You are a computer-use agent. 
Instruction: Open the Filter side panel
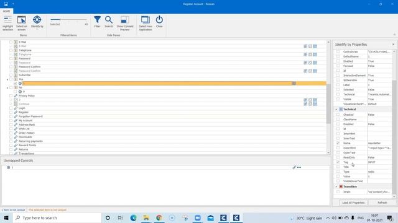point(97,22)
